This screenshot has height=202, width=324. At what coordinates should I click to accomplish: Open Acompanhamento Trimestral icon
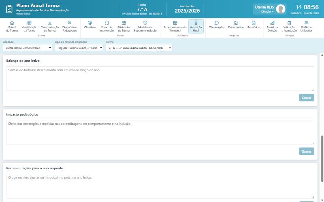(x=175, y=23)
